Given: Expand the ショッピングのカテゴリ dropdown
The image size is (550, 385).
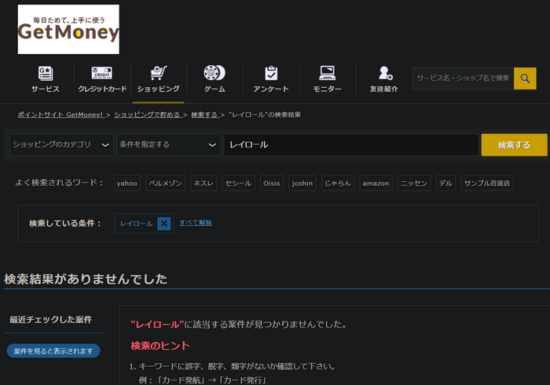Looking at the screenshot, I should pos(61,144).
